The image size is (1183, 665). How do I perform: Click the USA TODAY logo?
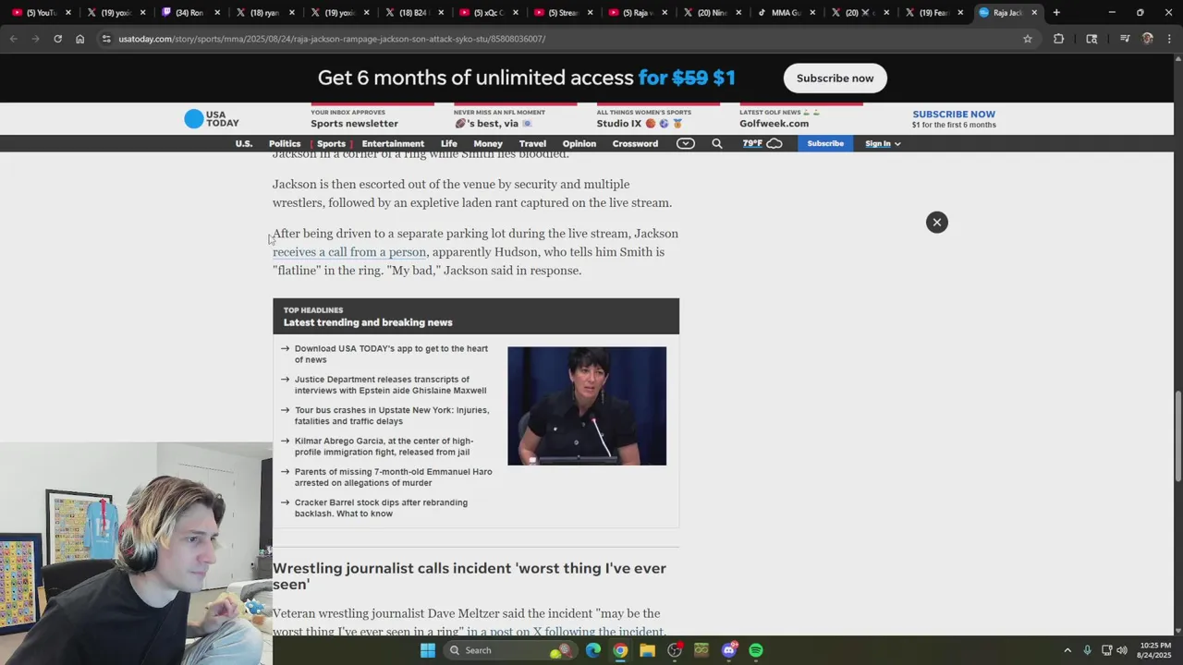click(212, 119)
